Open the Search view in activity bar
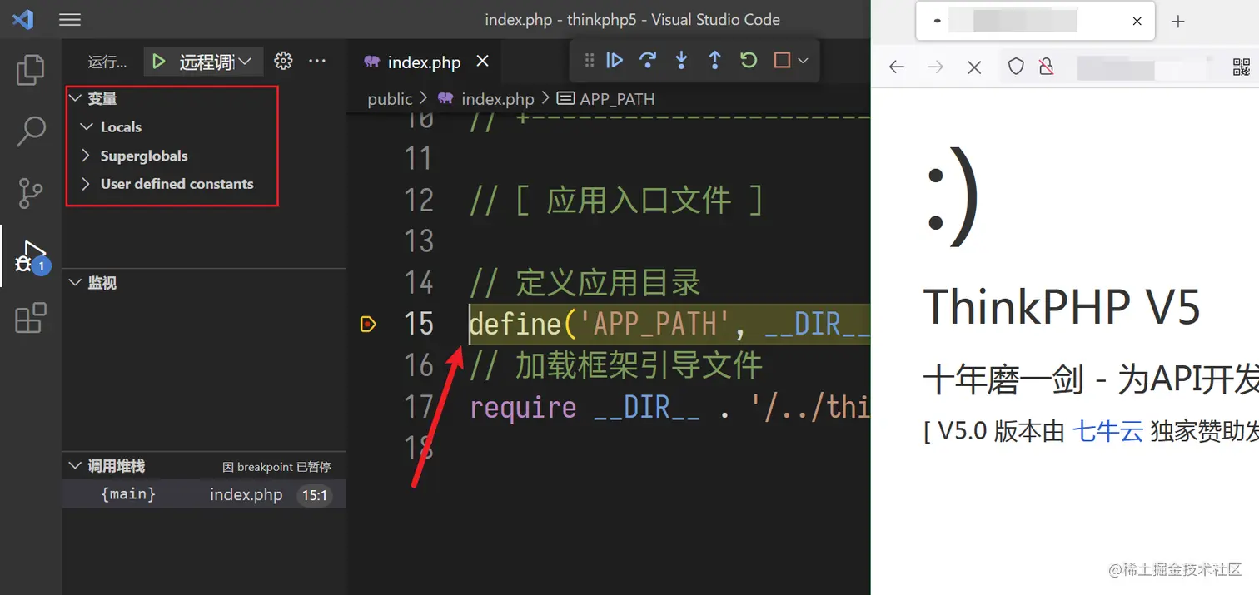 tap(31, 131)
